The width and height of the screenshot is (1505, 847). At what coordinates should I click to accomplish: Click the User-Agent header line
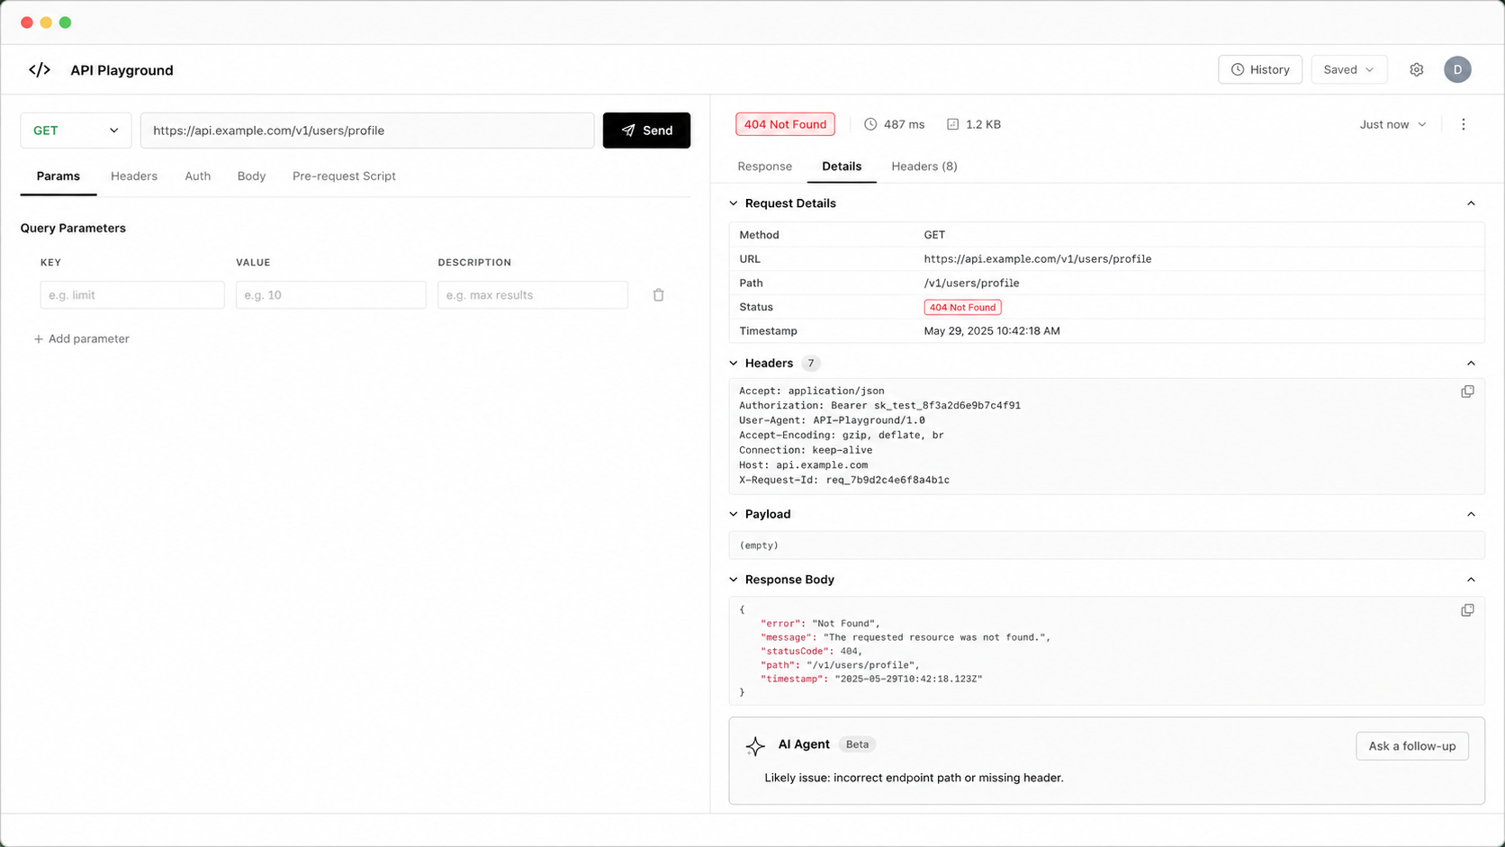(x=832, y=420)
